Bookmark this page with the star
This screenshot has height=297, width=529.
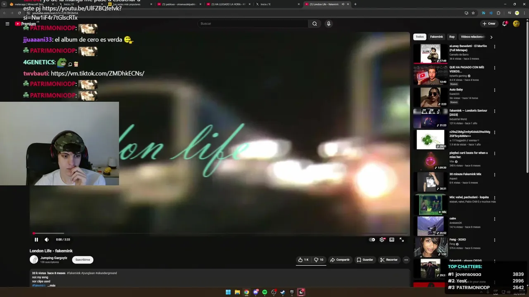pos(473,13)
